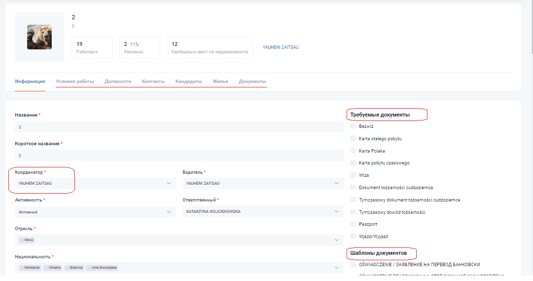
Task: Remove the Mołdawia nationality tag
Action: (22, 268)
